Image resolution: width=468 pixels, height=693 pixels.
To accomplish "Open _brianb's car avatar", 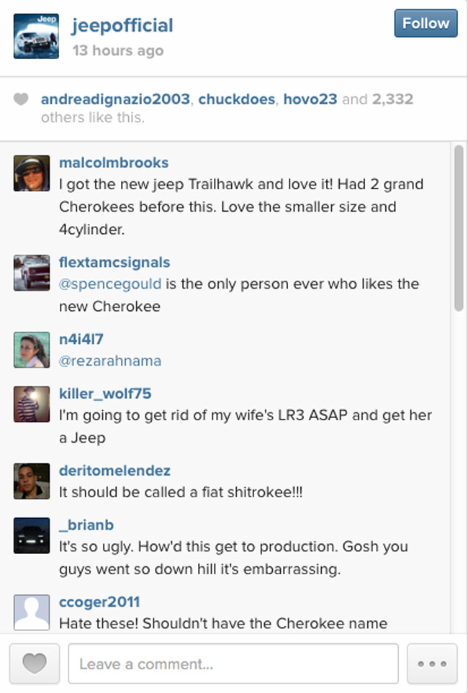I will [32, 535].
